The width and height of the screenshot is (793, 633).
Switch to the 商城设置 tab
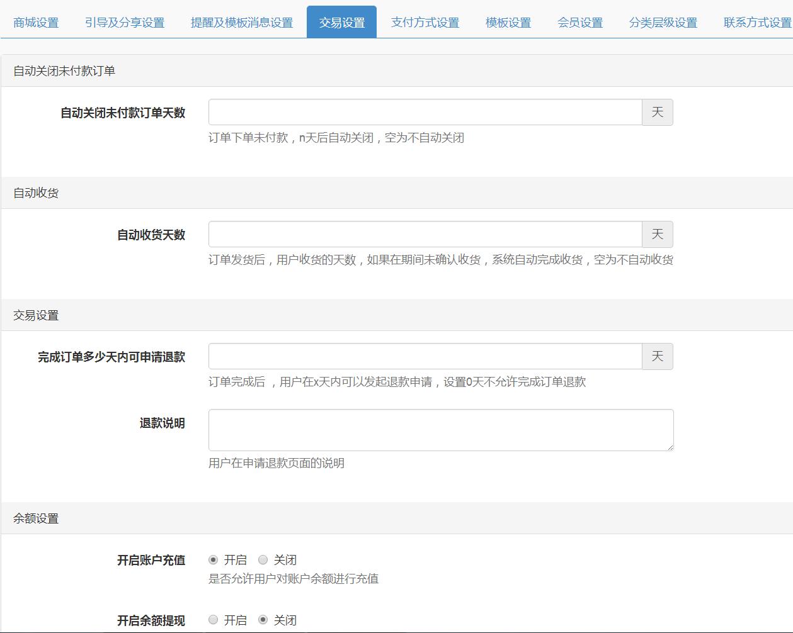pyautogui.click(x=35, y=22)
